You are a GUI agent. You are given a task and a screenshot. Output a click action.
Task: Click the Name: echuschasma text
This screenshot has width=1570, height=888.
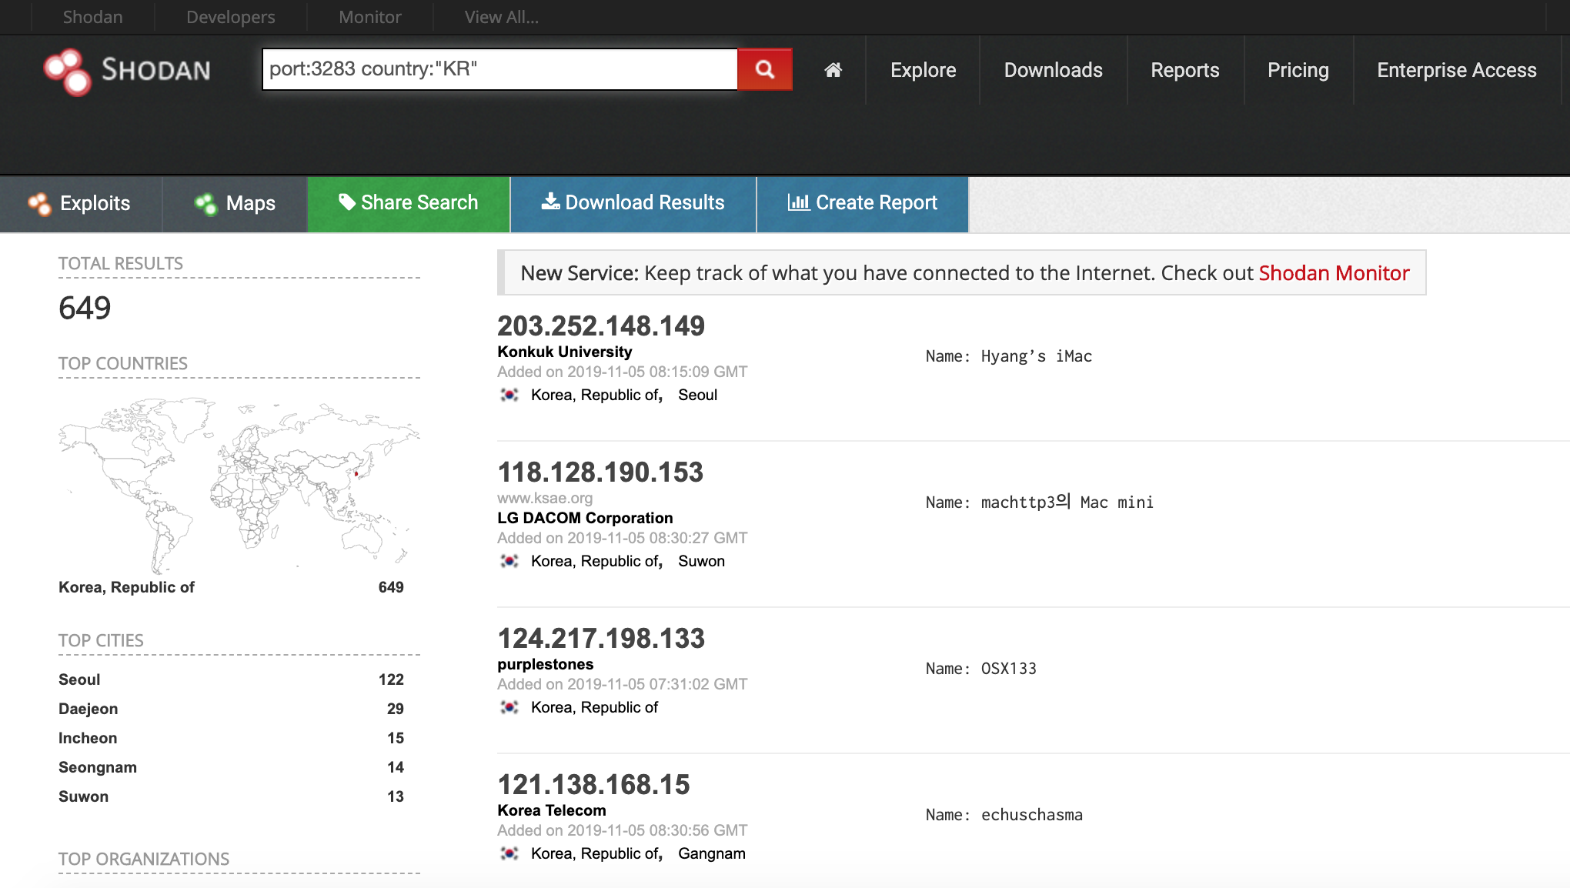coord(1004,815)
